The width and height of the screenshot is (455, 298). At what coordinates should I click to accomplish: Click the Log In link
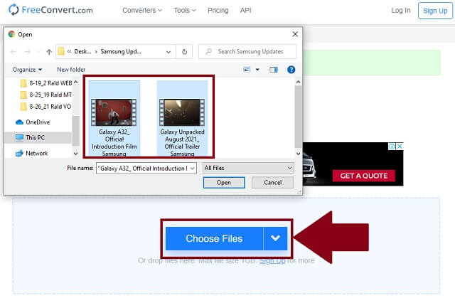pos(401,11)
